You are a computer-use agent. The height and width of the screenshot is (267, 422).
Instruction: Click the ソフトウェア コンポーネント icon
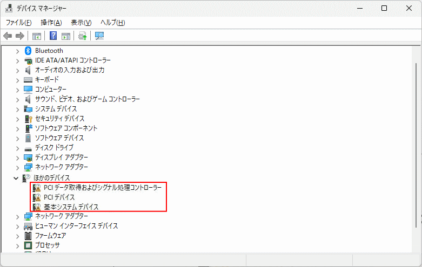tap(28, 128)
